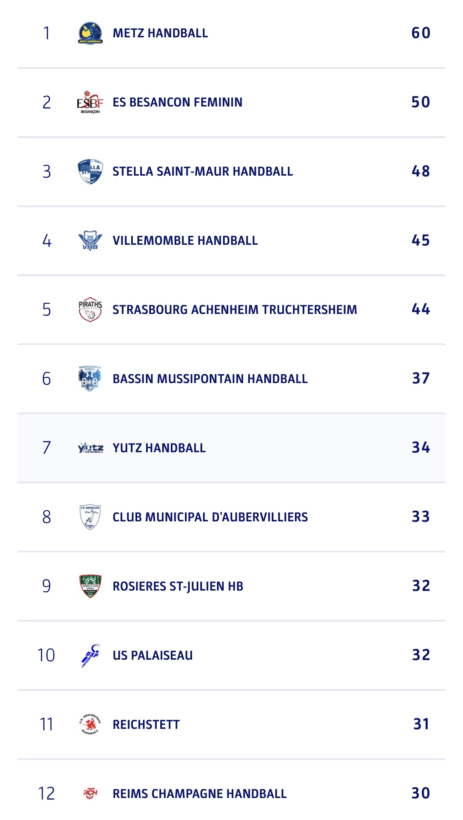Click the Reims Champagne RCH logo

click(90, 794)
